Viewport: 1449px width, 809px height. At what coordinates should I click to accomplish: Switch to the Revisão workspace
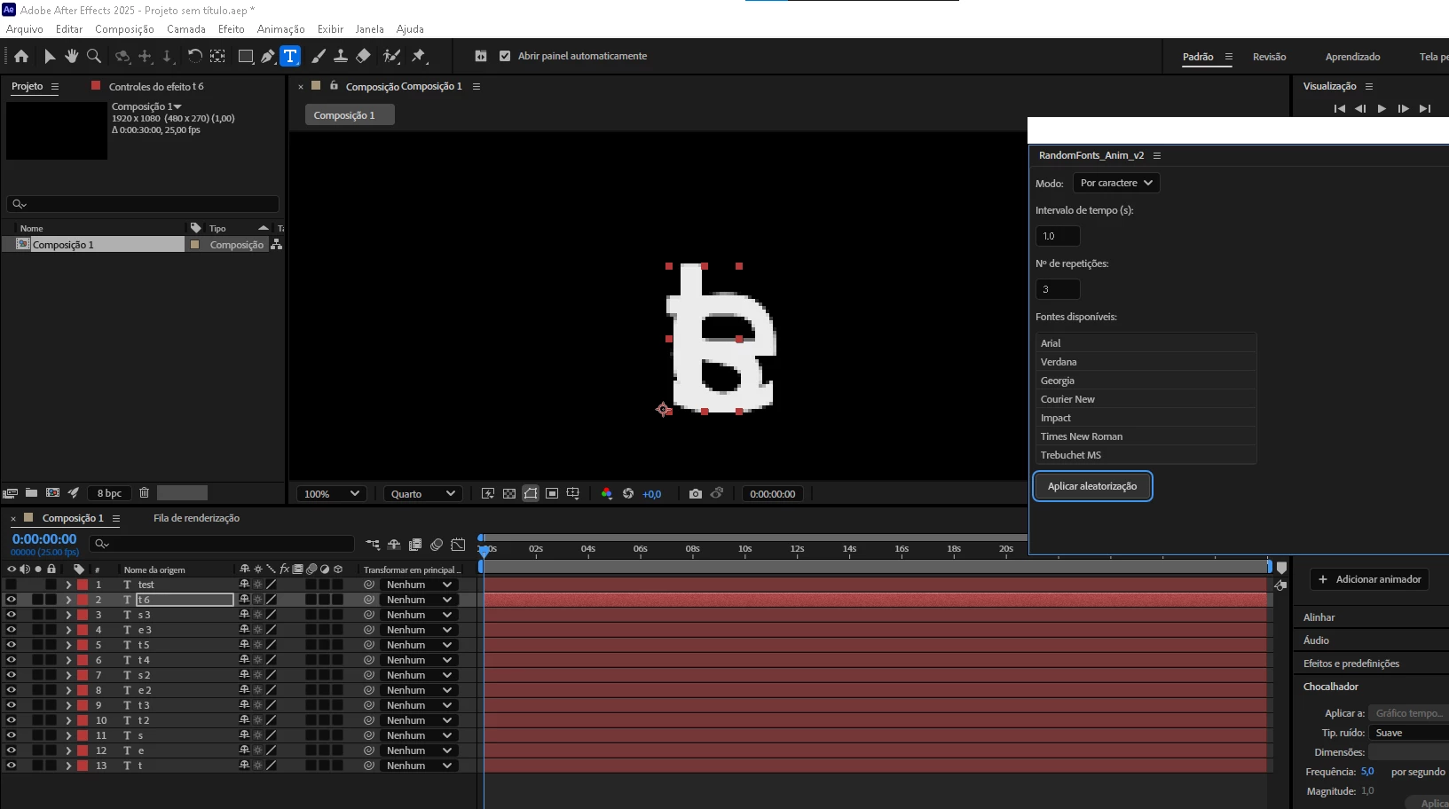pos(1269,57)
